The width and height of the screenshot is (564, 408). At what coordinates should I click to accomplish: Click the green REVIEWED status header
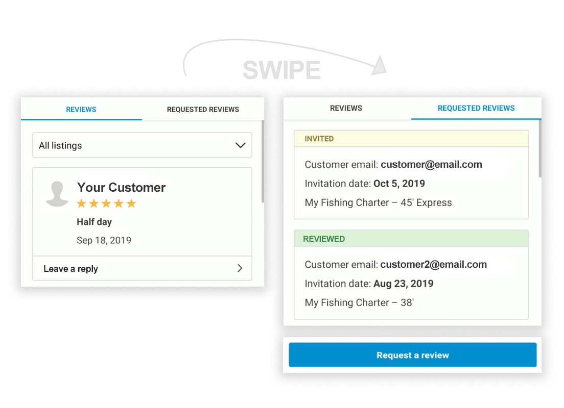tap(411, 239)
